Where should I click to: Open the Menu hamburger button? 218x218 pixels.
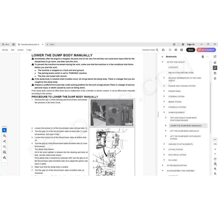point(6,44)
